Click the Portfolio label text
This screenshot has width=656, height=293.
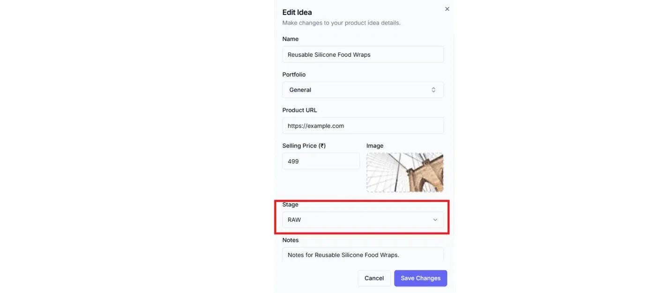[x=294, y=74]
